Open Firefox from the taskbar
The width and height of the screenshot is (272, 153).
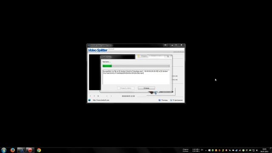(12, 150)
